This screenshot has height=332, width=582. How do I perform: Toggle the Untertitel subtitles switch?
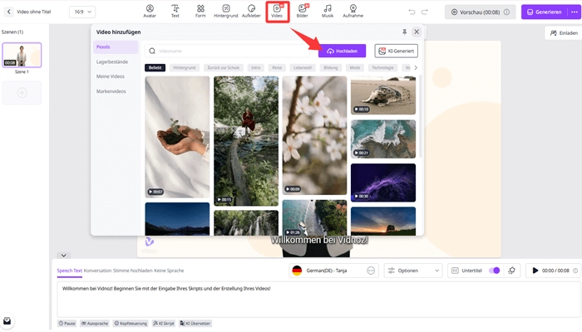494,271
